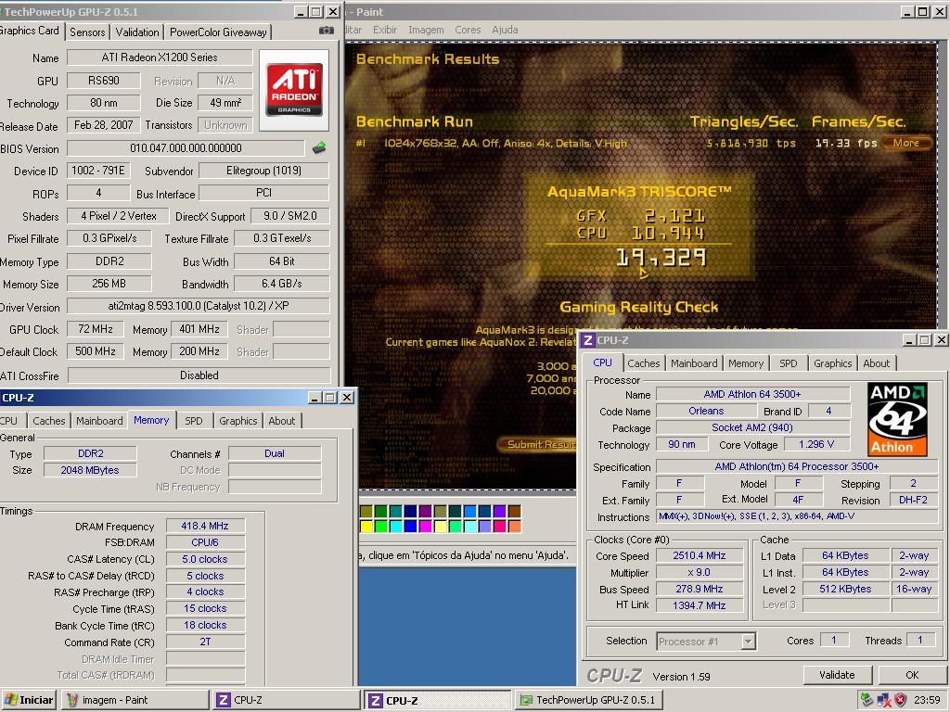Click the GPU-Z screenshot camera icon
Viewport: 950px width, 712px height.
click(326, 31)
